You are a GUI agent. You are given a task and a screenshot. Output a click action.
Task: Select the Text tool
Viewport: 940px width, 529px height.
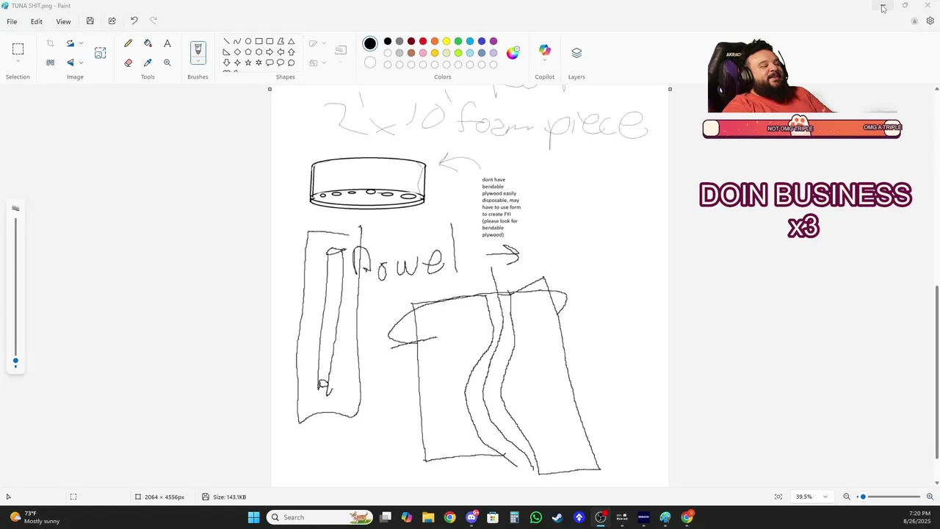167,44
